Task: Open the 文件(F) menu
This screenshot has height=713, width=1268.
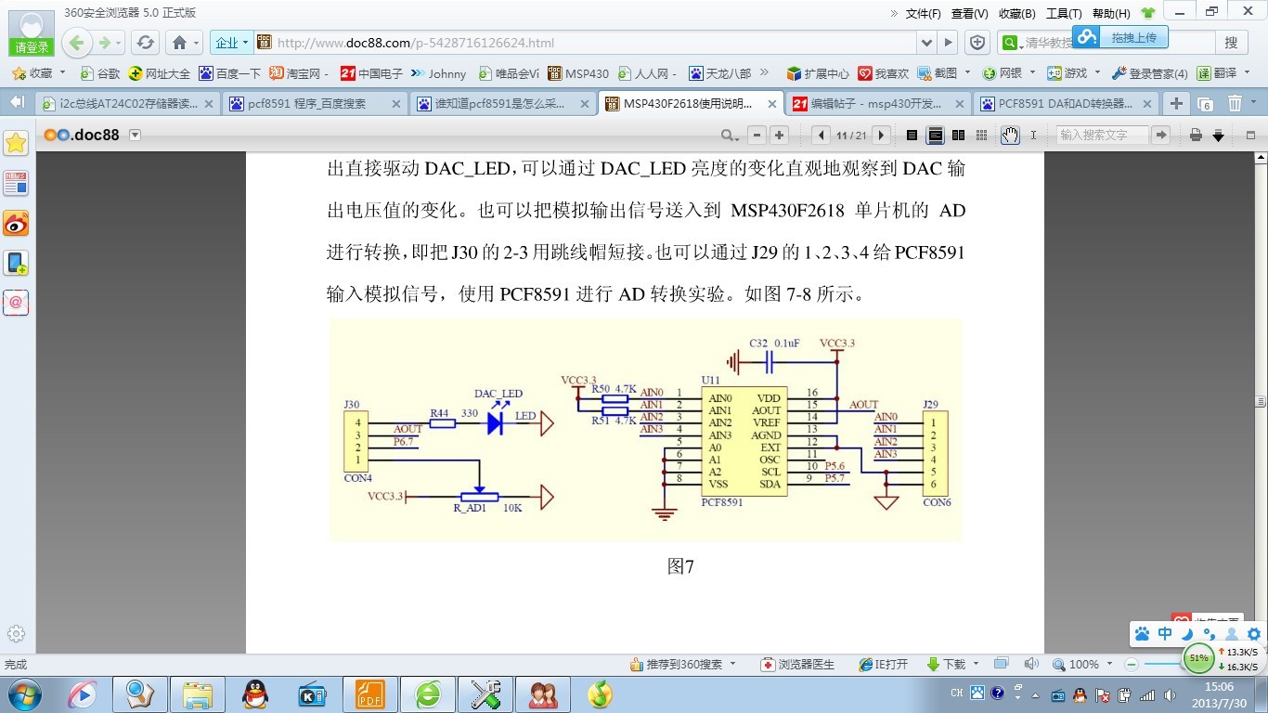Action: [923, 14]
